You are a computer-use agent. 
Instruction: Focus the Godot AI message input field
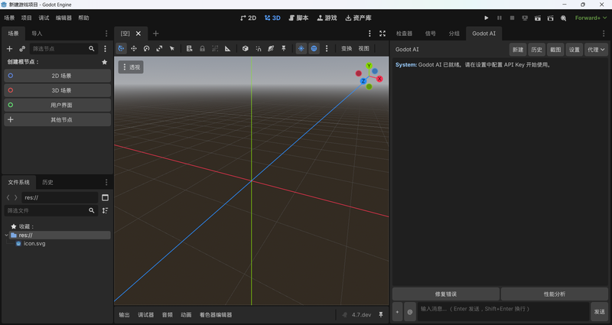[x=503, y=312]
